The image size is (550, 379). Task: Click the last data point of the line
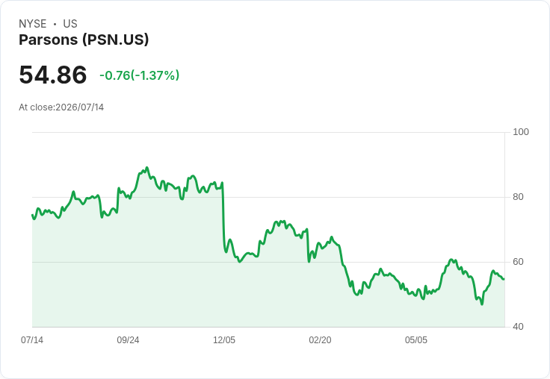[504, 279]
